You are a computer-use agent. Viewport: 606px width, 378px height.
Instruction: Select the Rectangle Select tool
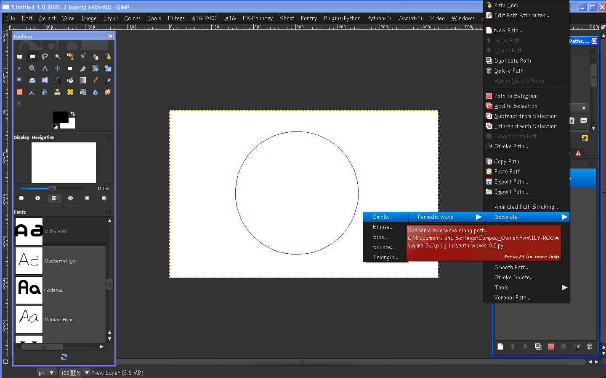(20, 57)
